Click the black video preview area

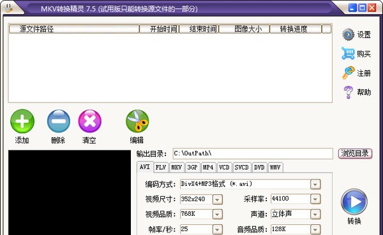(70, 192)
